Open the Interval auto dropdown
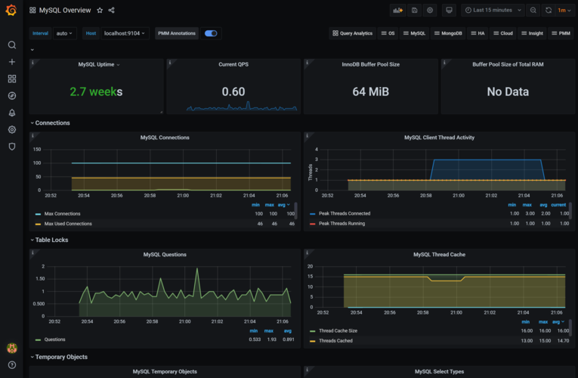Screen dimensions: 578x378 [64, 33]
